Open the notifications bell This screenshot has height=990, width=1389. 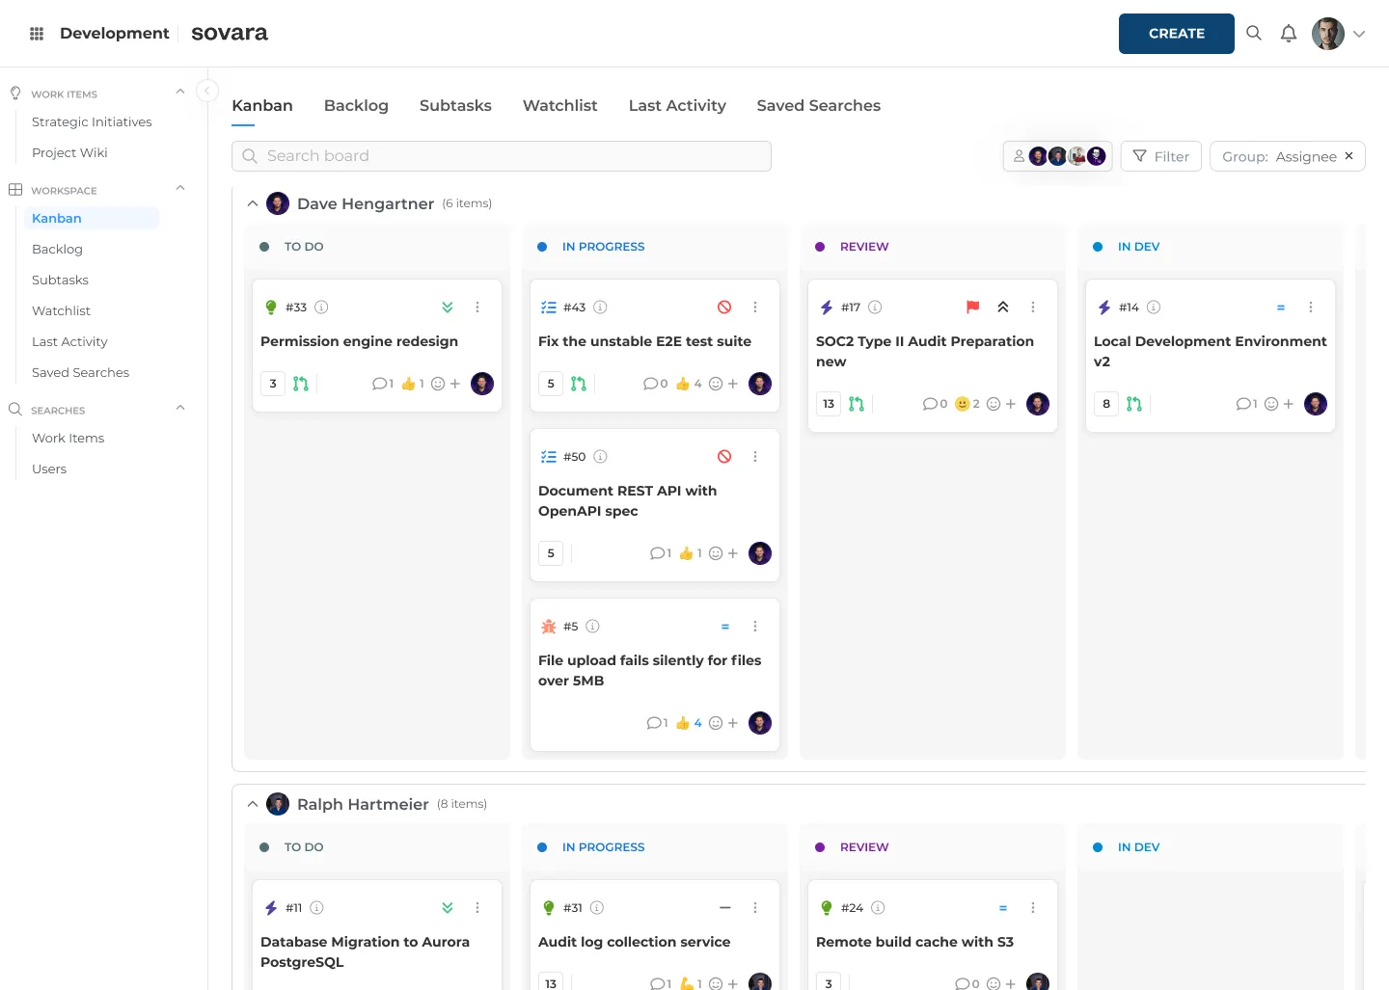click(x=1289, y=34)
